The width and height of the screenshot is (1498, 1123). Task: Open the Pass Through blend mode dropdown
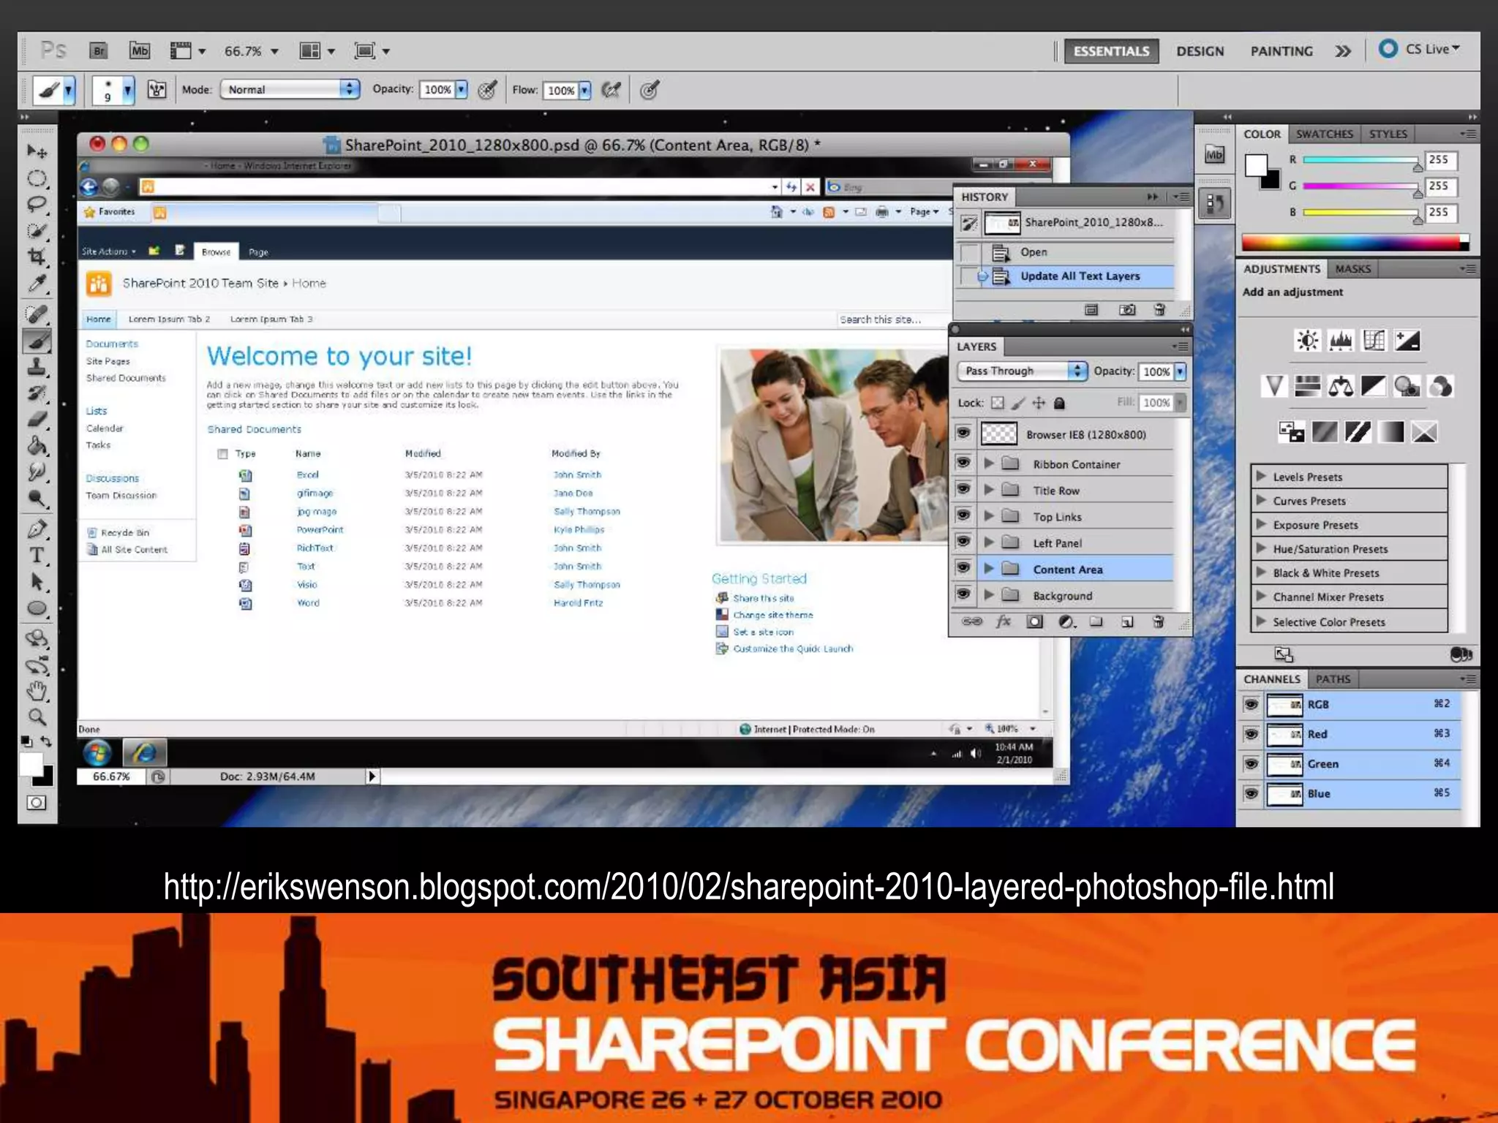1022,371
